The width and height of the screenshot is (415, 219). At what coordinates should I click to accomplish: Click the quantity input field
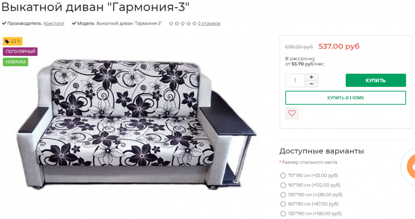[x=295, y=81]
